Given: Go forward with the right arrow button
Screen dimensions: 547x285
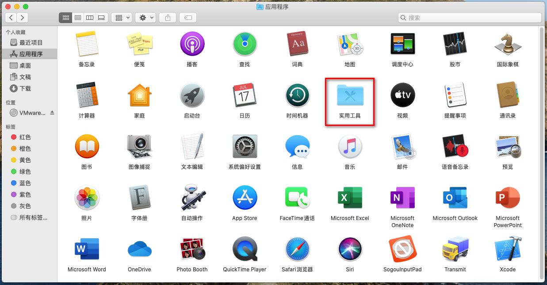Looking at the screenshot, I should (x=22, y=18).
